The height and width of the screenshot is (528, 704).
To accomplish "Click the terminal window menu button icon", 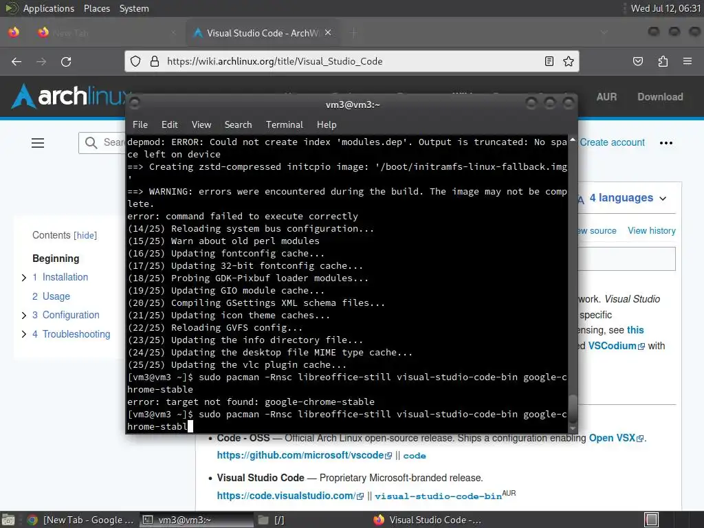I will tap(135, 104).
